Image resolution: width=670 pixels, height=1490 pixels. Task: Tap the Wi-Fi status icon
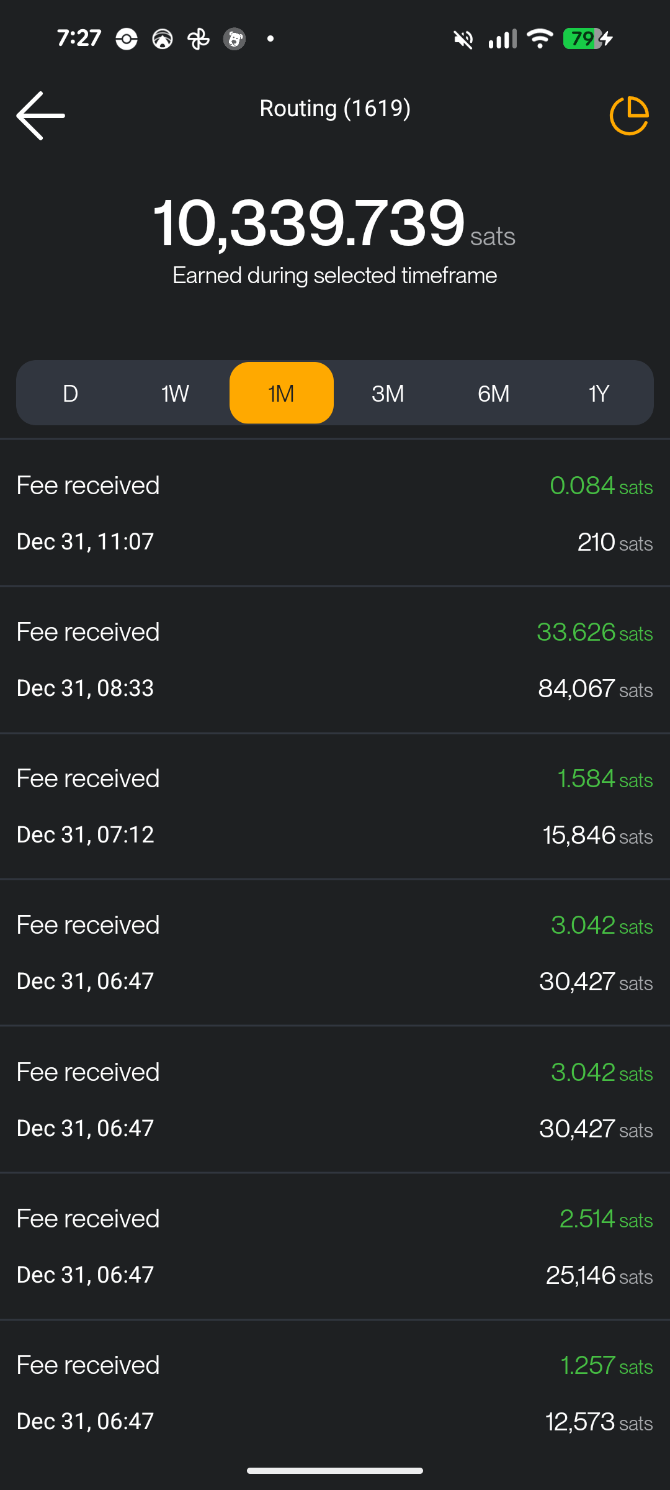(x=540, y=38)
